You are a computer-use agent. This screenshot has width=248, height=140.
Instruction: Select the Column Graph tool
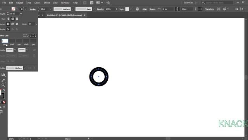tap(3, 75)
